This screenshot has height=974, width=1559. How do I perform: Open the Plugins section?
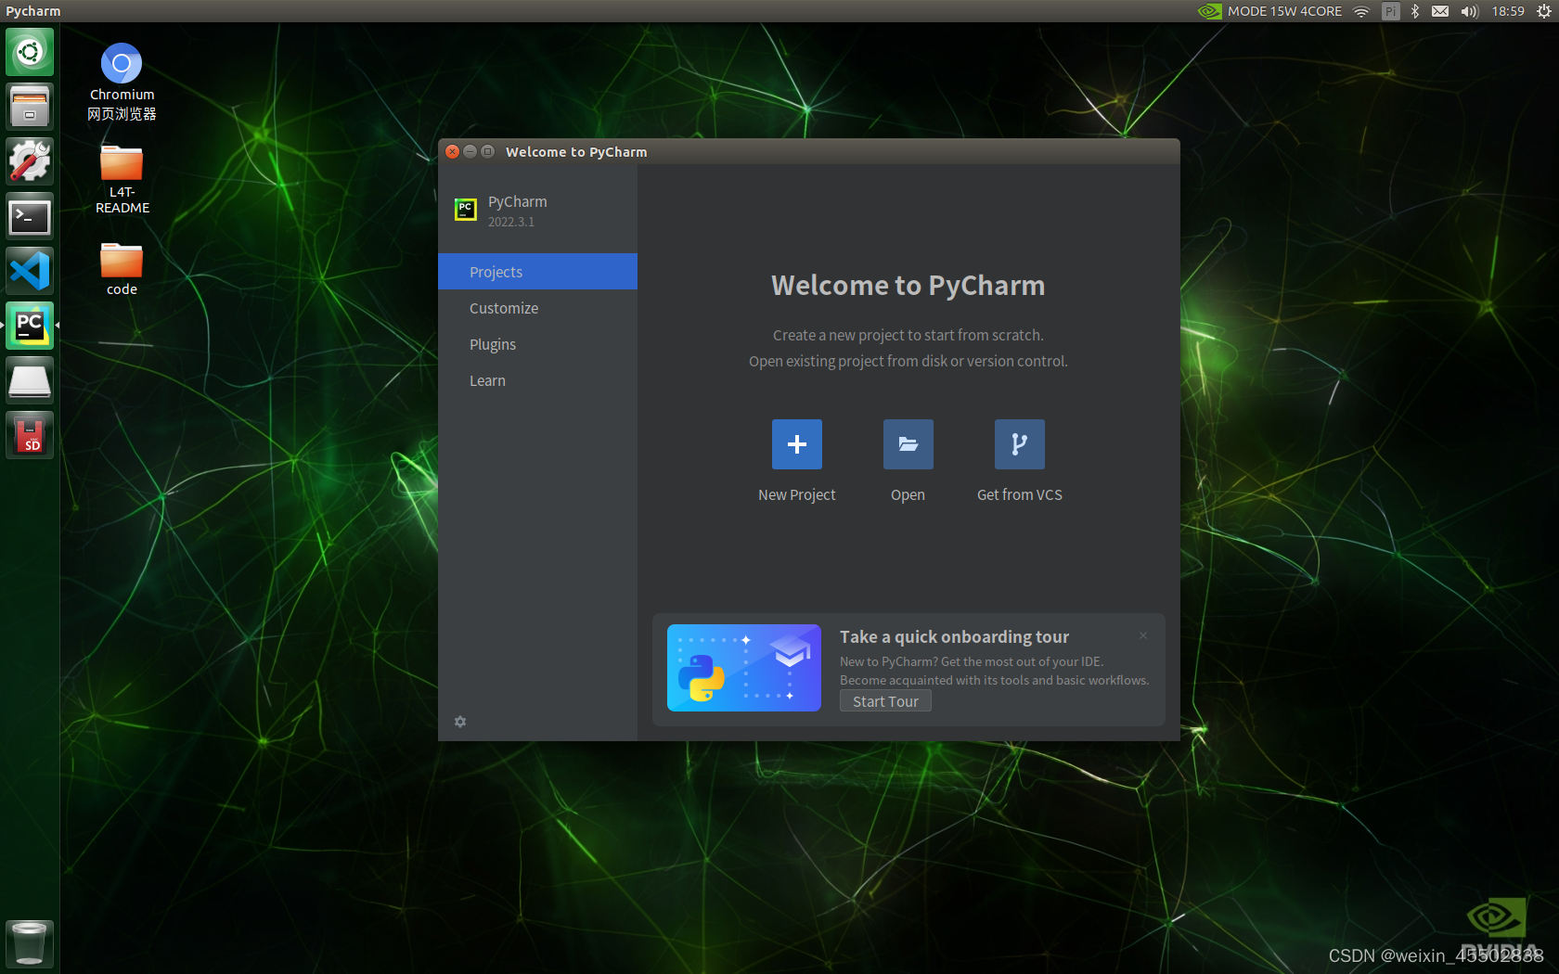pos(492,344)
